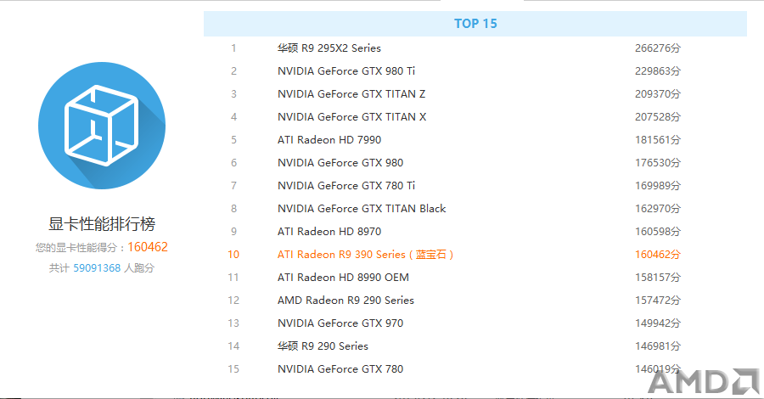This screenshot has width=764, height=399.
Task: Click the score 209370分
Action: pos(658,94)
